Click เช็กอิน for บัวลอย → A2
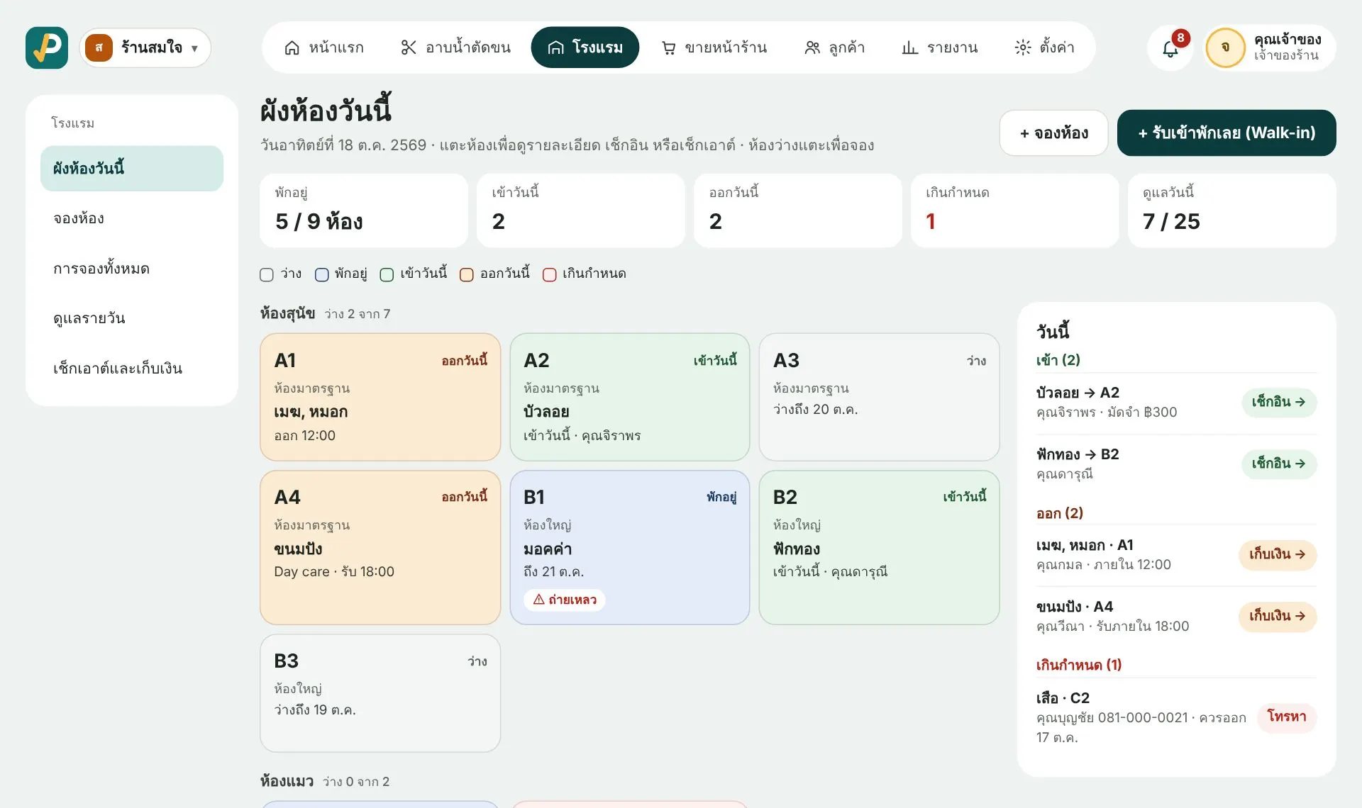 [1278, 402]
